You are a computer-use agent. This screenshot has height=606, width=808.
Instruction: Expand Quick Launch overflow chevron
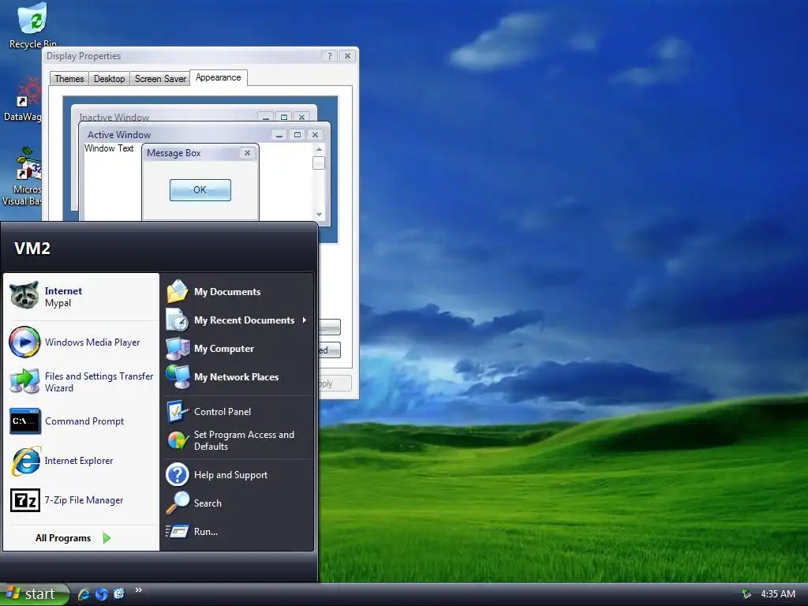pos(138,590)
